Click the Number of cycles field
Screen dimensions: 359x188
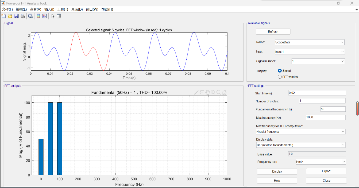click(x=322, y=101)
